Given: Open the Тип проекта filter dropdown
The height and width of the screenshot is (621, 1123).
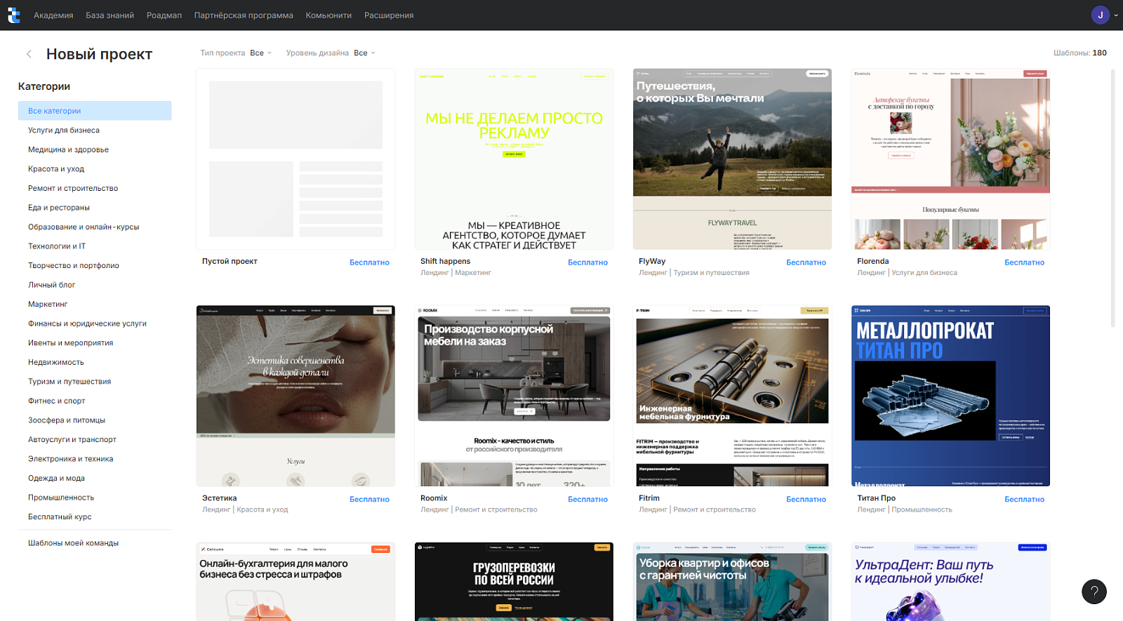Looking at the screenshot, I should [x=236, y=53].
